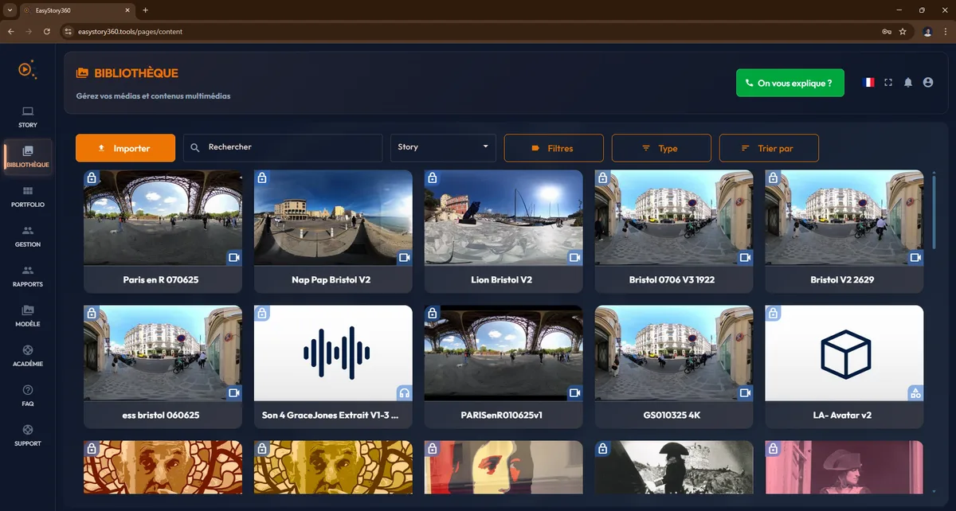Open Support in the sidebar
Viewport: 956px width, 511px height.
coord(28,435)
